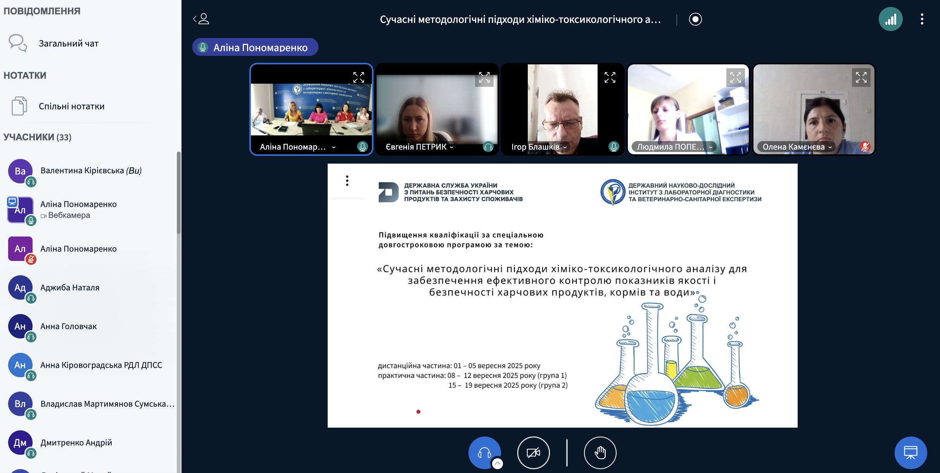
Task: Toggle share webcam button
Action: click(533, 452)
